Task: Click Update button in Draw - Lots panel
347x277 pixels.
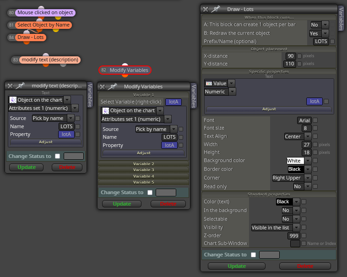Action: (x=237, y=266)
